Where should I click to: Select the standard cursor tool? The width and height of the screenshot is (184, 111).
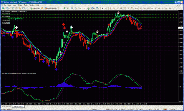(x=102, y=8)
